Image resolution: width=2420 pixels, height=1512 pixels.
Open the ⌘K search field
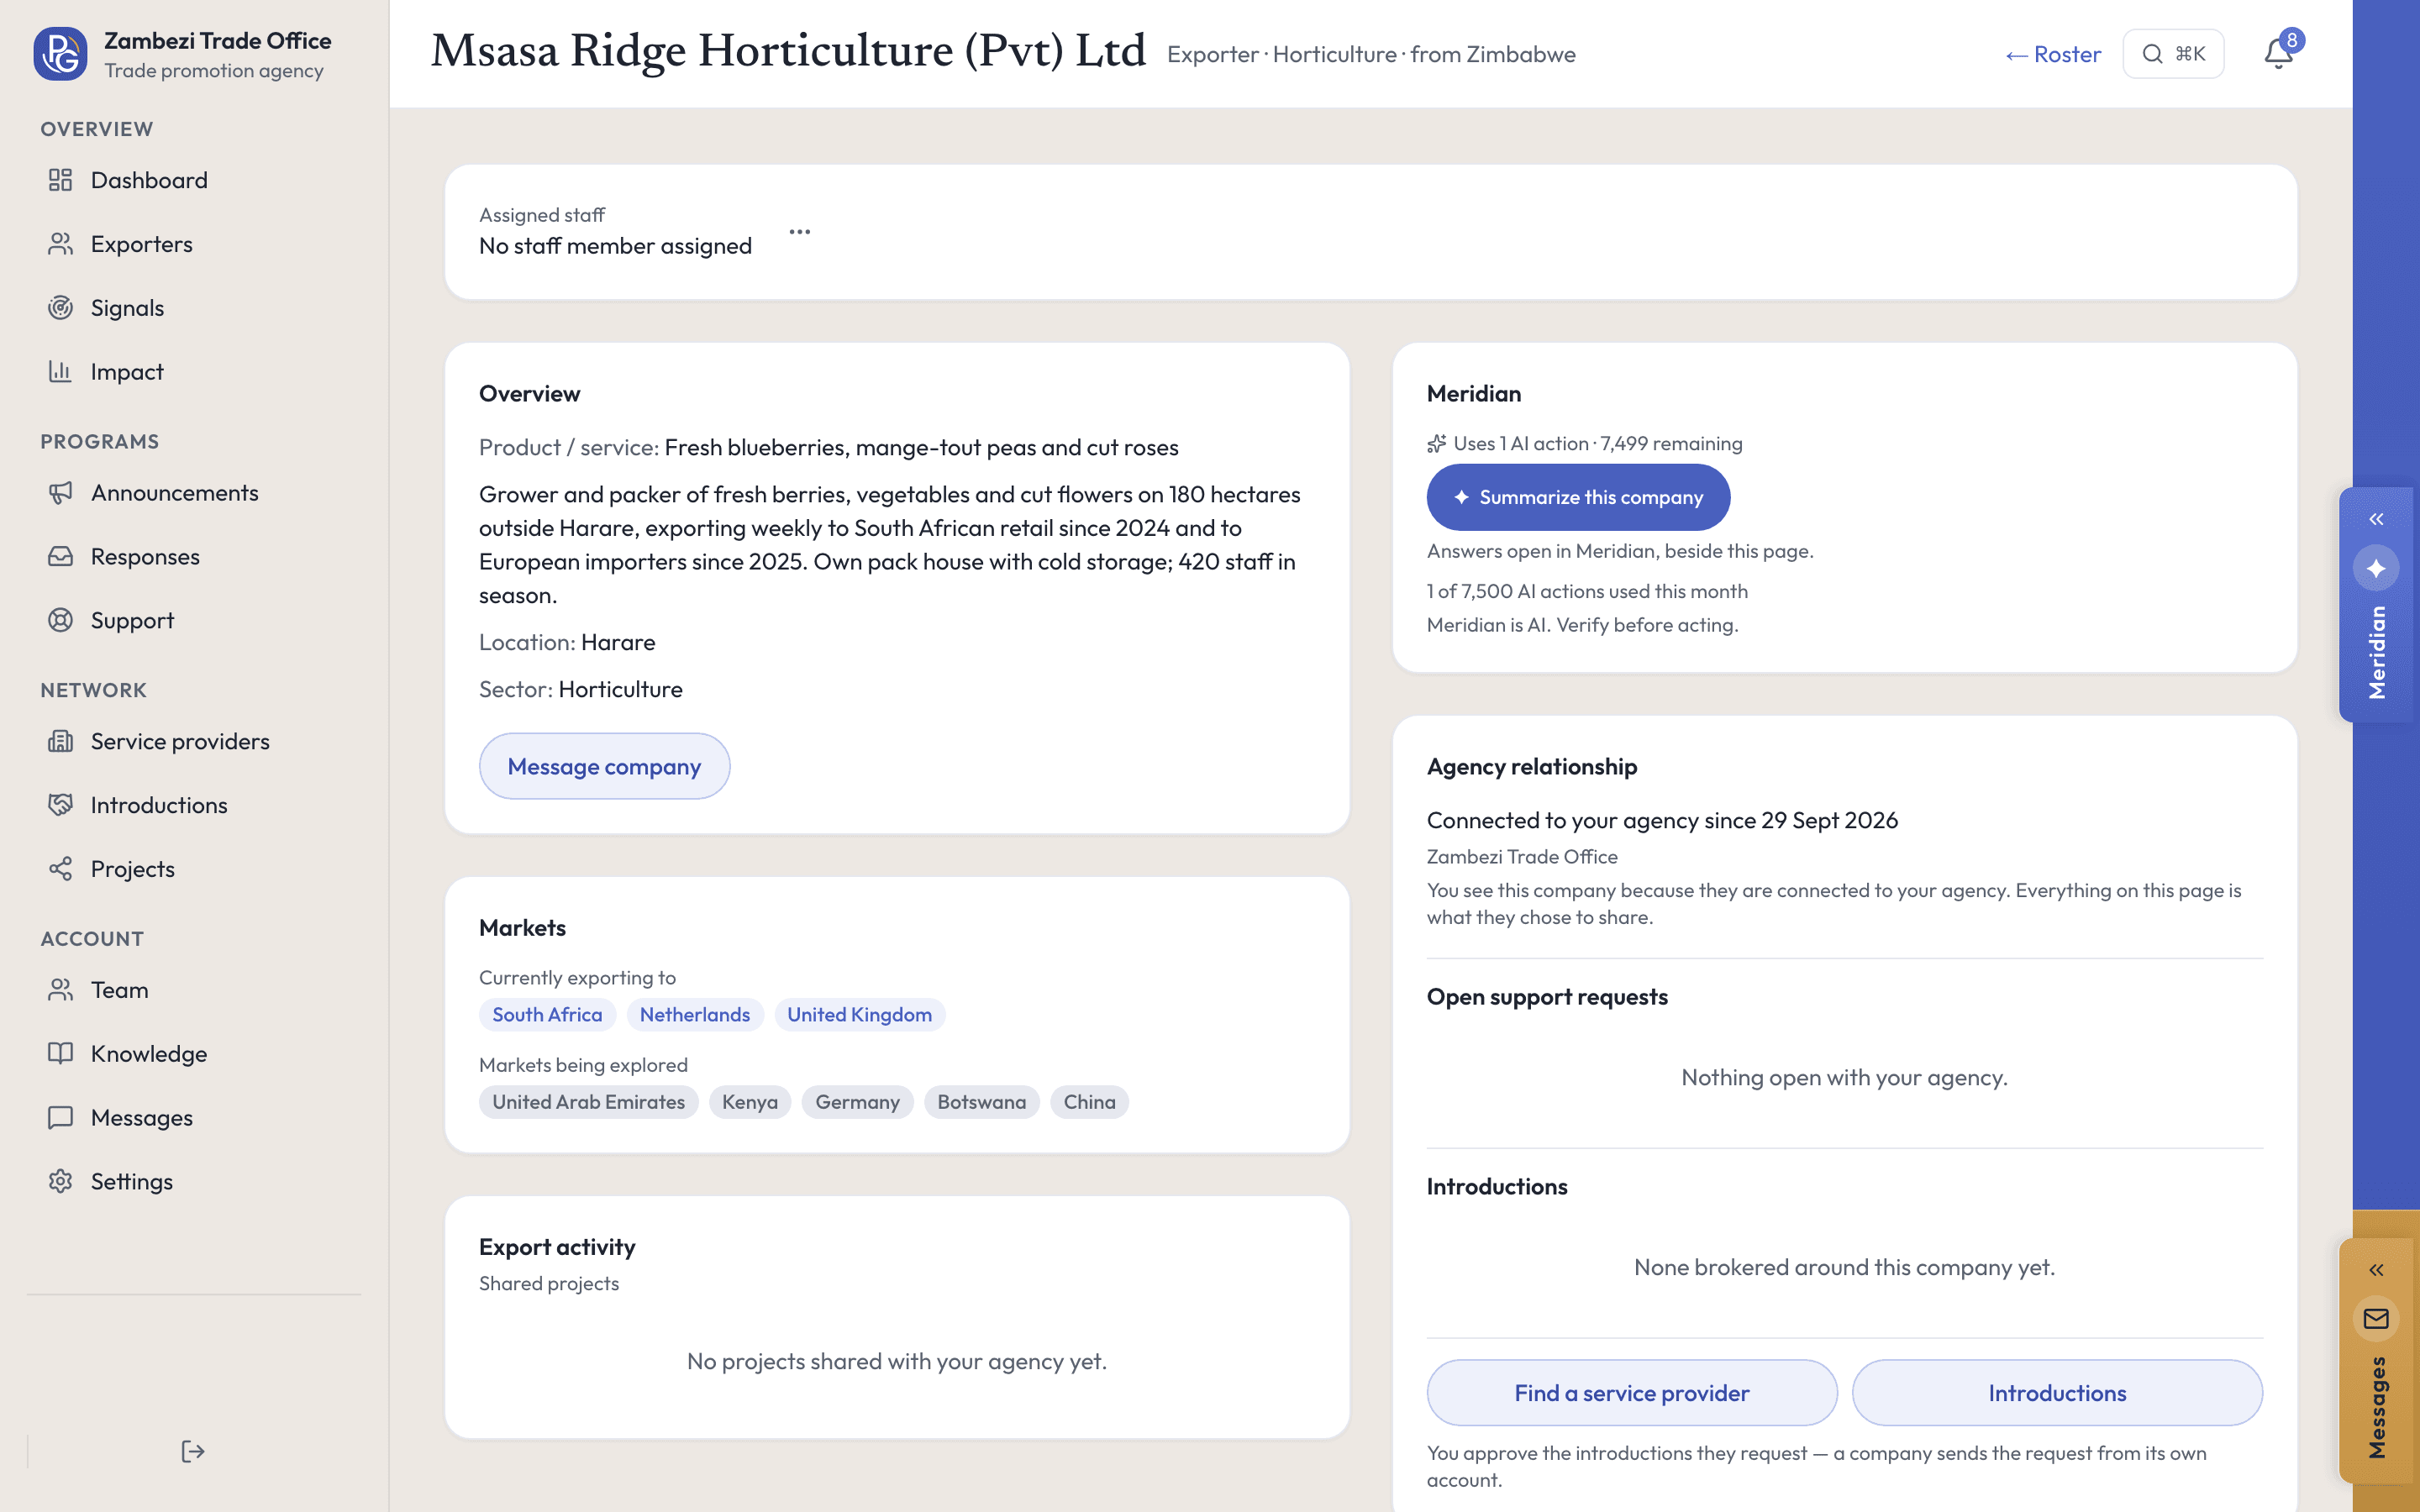pos(2173,54)
